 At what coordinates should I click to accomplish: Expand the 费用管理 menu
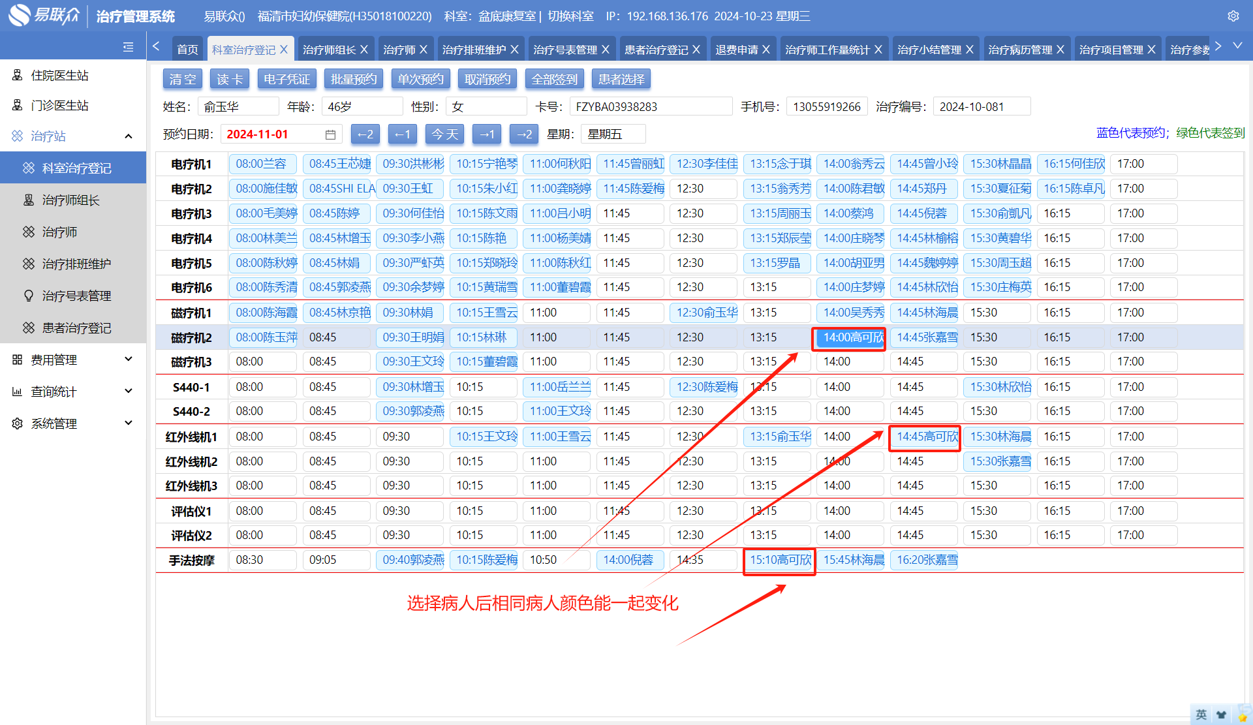click(x=129, y=360)
